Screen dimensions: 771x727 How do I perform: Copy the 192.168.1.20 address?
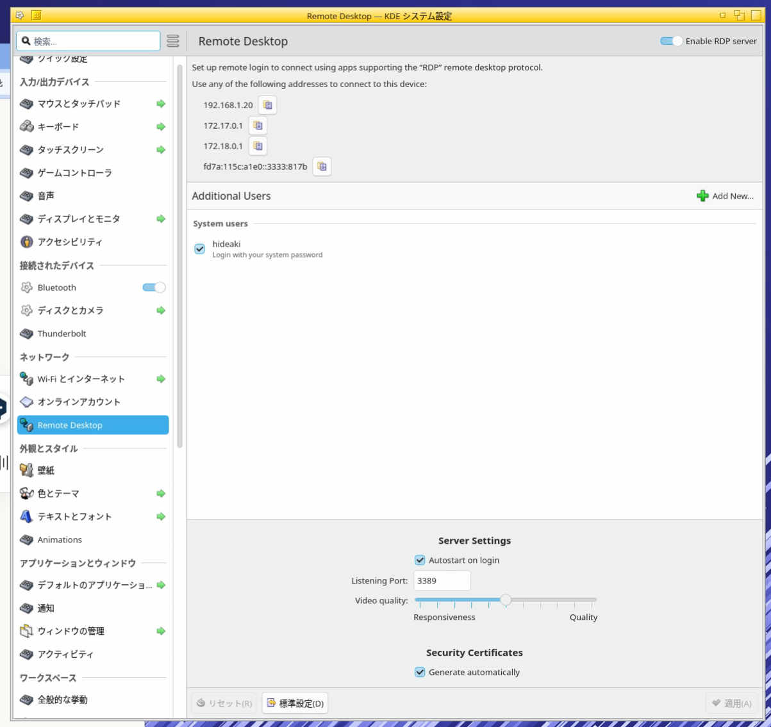[267, 105]
